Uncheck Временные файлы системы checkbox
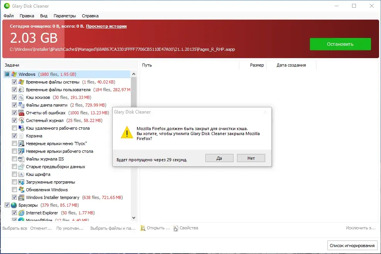The width and height of the screenshot is (381, 254). pyautogui.click(x=14, y=82)
